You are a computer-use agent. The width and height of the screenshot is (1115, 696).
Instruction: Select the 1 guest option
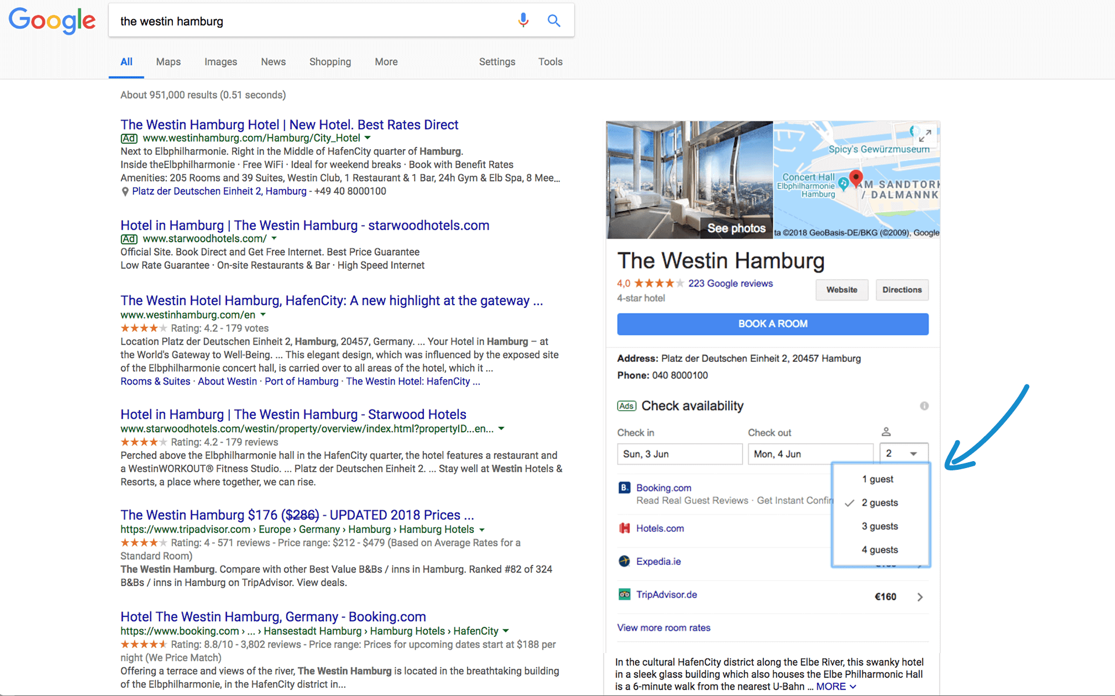878,479
